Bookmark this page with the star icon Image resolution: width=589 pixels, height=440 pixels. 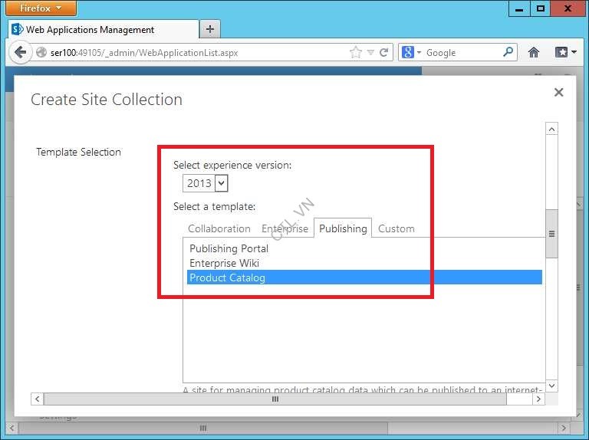355,52
